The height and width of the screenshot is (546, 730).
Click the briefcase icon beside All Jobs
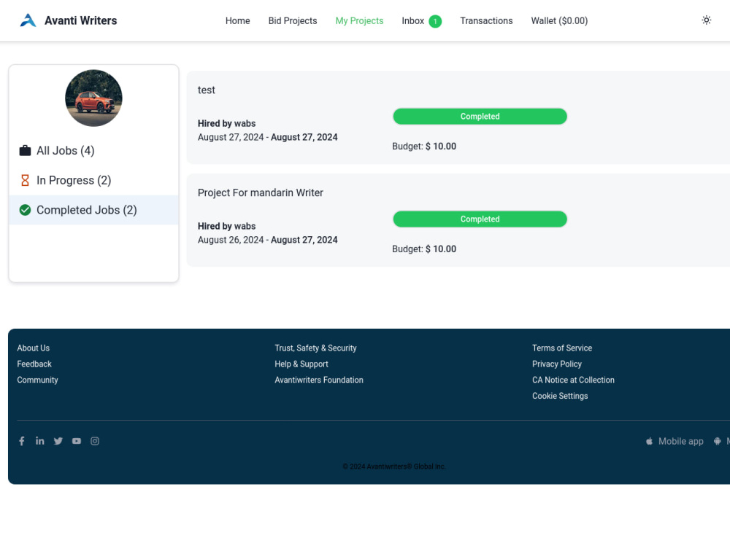(25, 151)
